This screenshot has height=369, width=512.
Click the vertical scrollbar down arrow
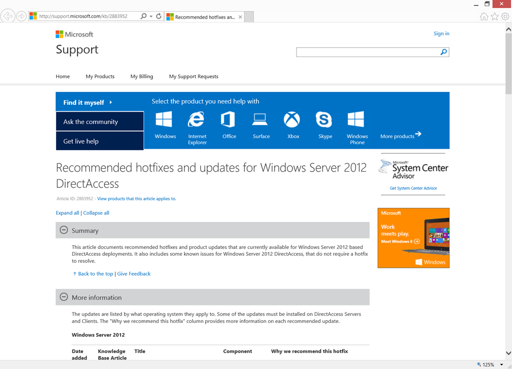pos(508,353)
